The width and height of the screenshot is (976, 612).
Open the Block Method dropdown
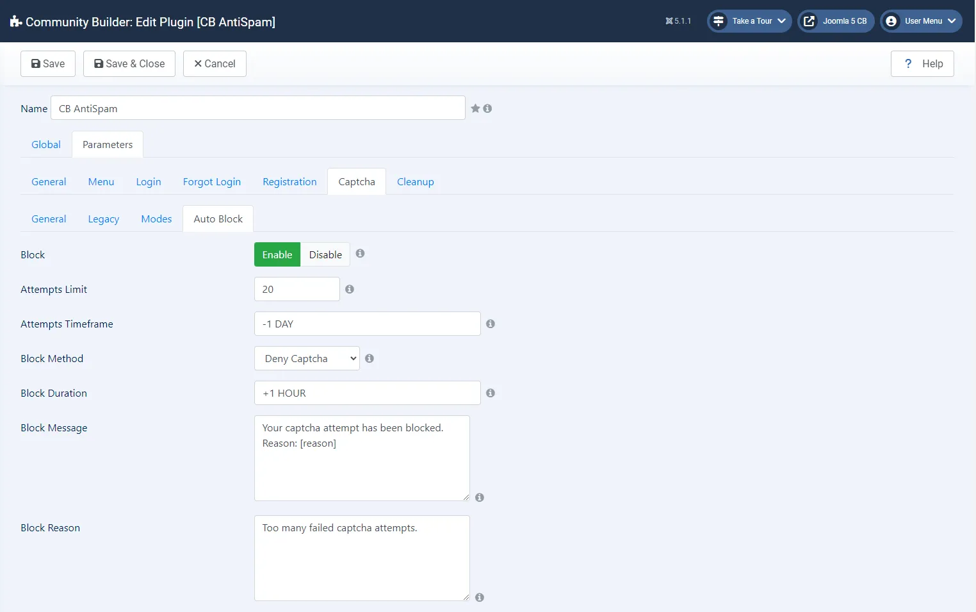tap(307, 358)
